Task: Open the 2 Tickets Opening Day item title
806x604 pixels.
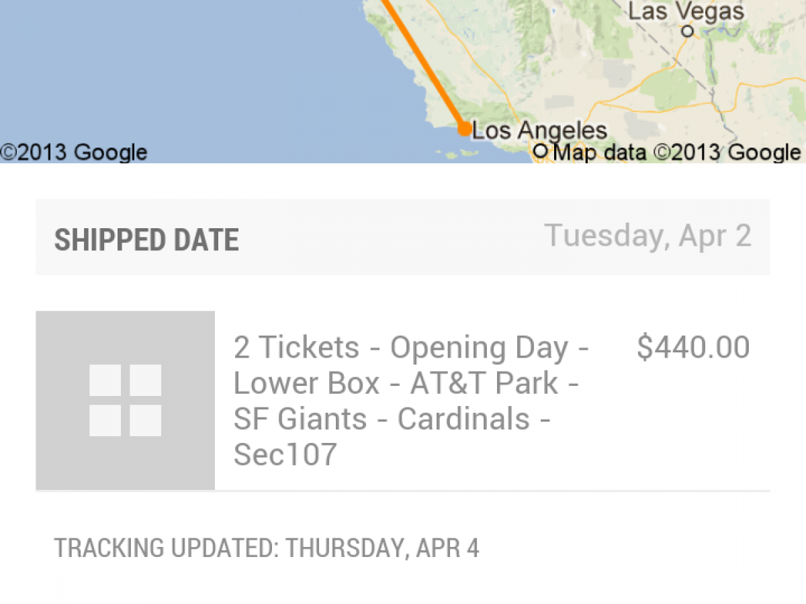Action: [411, 401]
